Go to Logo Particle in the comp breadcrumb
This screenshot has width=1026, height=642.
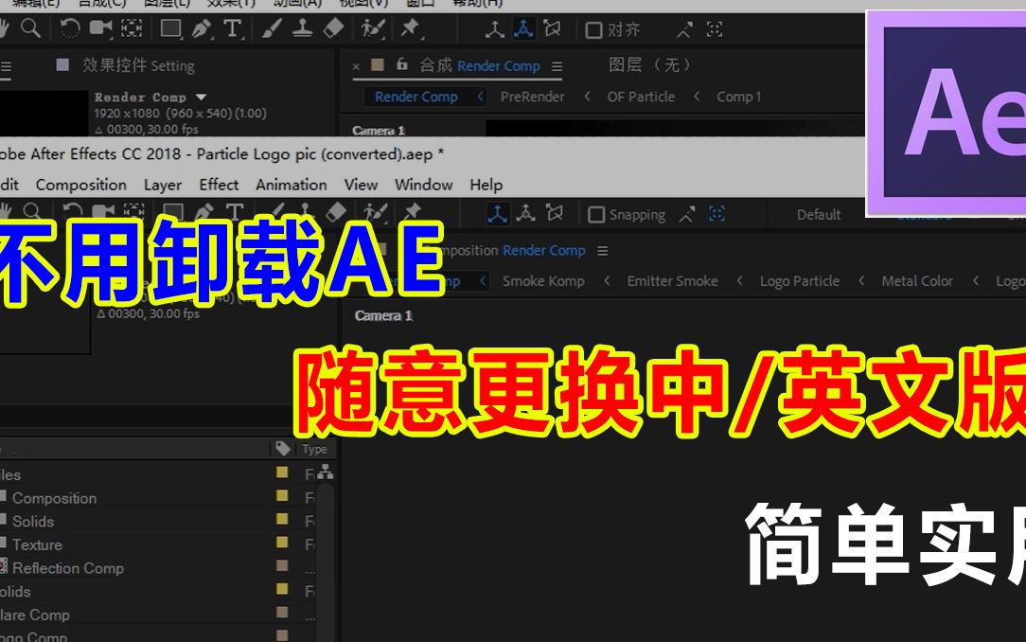click(800, 281)
